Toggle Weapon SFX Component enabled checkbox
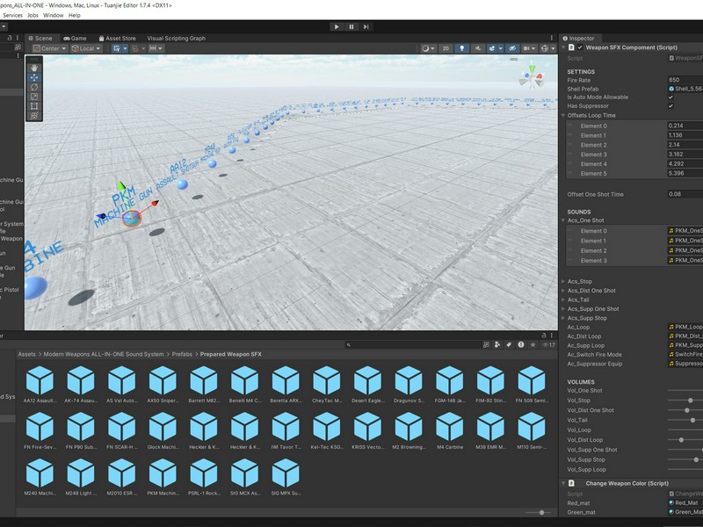Image resolution: width=703 pixels, height=527 pixels. (580, 47)
